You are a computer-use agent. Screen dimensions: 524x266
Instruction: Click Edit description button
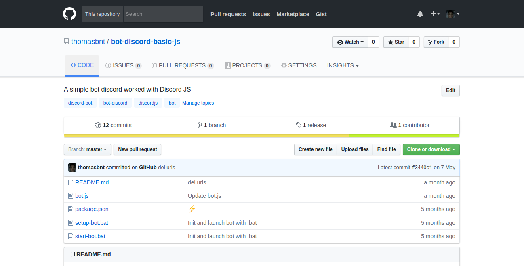click(x=450, y=90)
